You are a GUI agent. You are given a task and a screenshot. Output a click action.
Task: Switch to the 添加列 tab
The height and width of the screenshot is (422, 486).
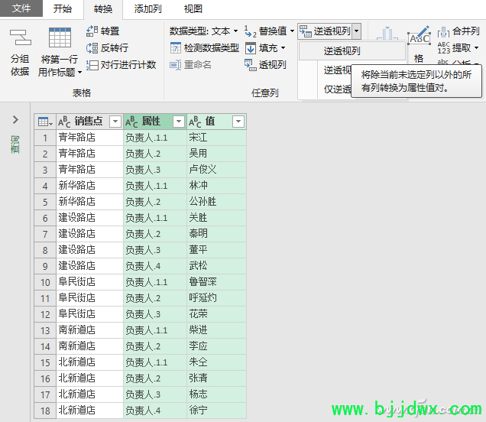147,8
